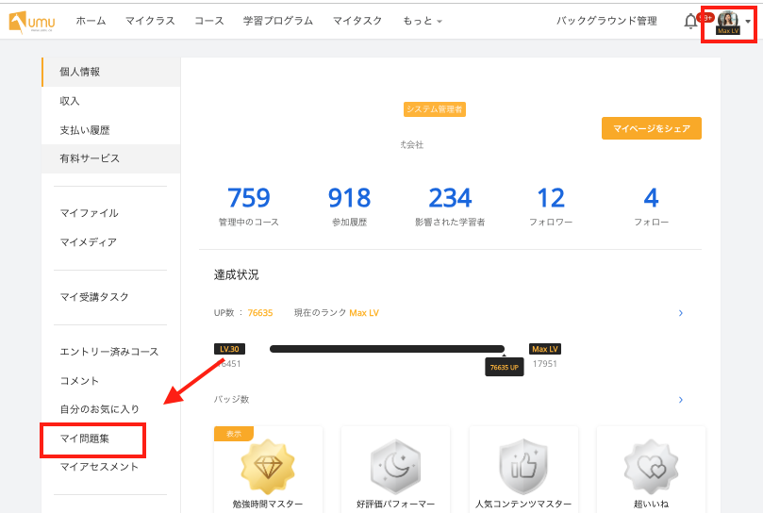Click the マイページをシェア button
763x513 pixels.
pos(651,128)
